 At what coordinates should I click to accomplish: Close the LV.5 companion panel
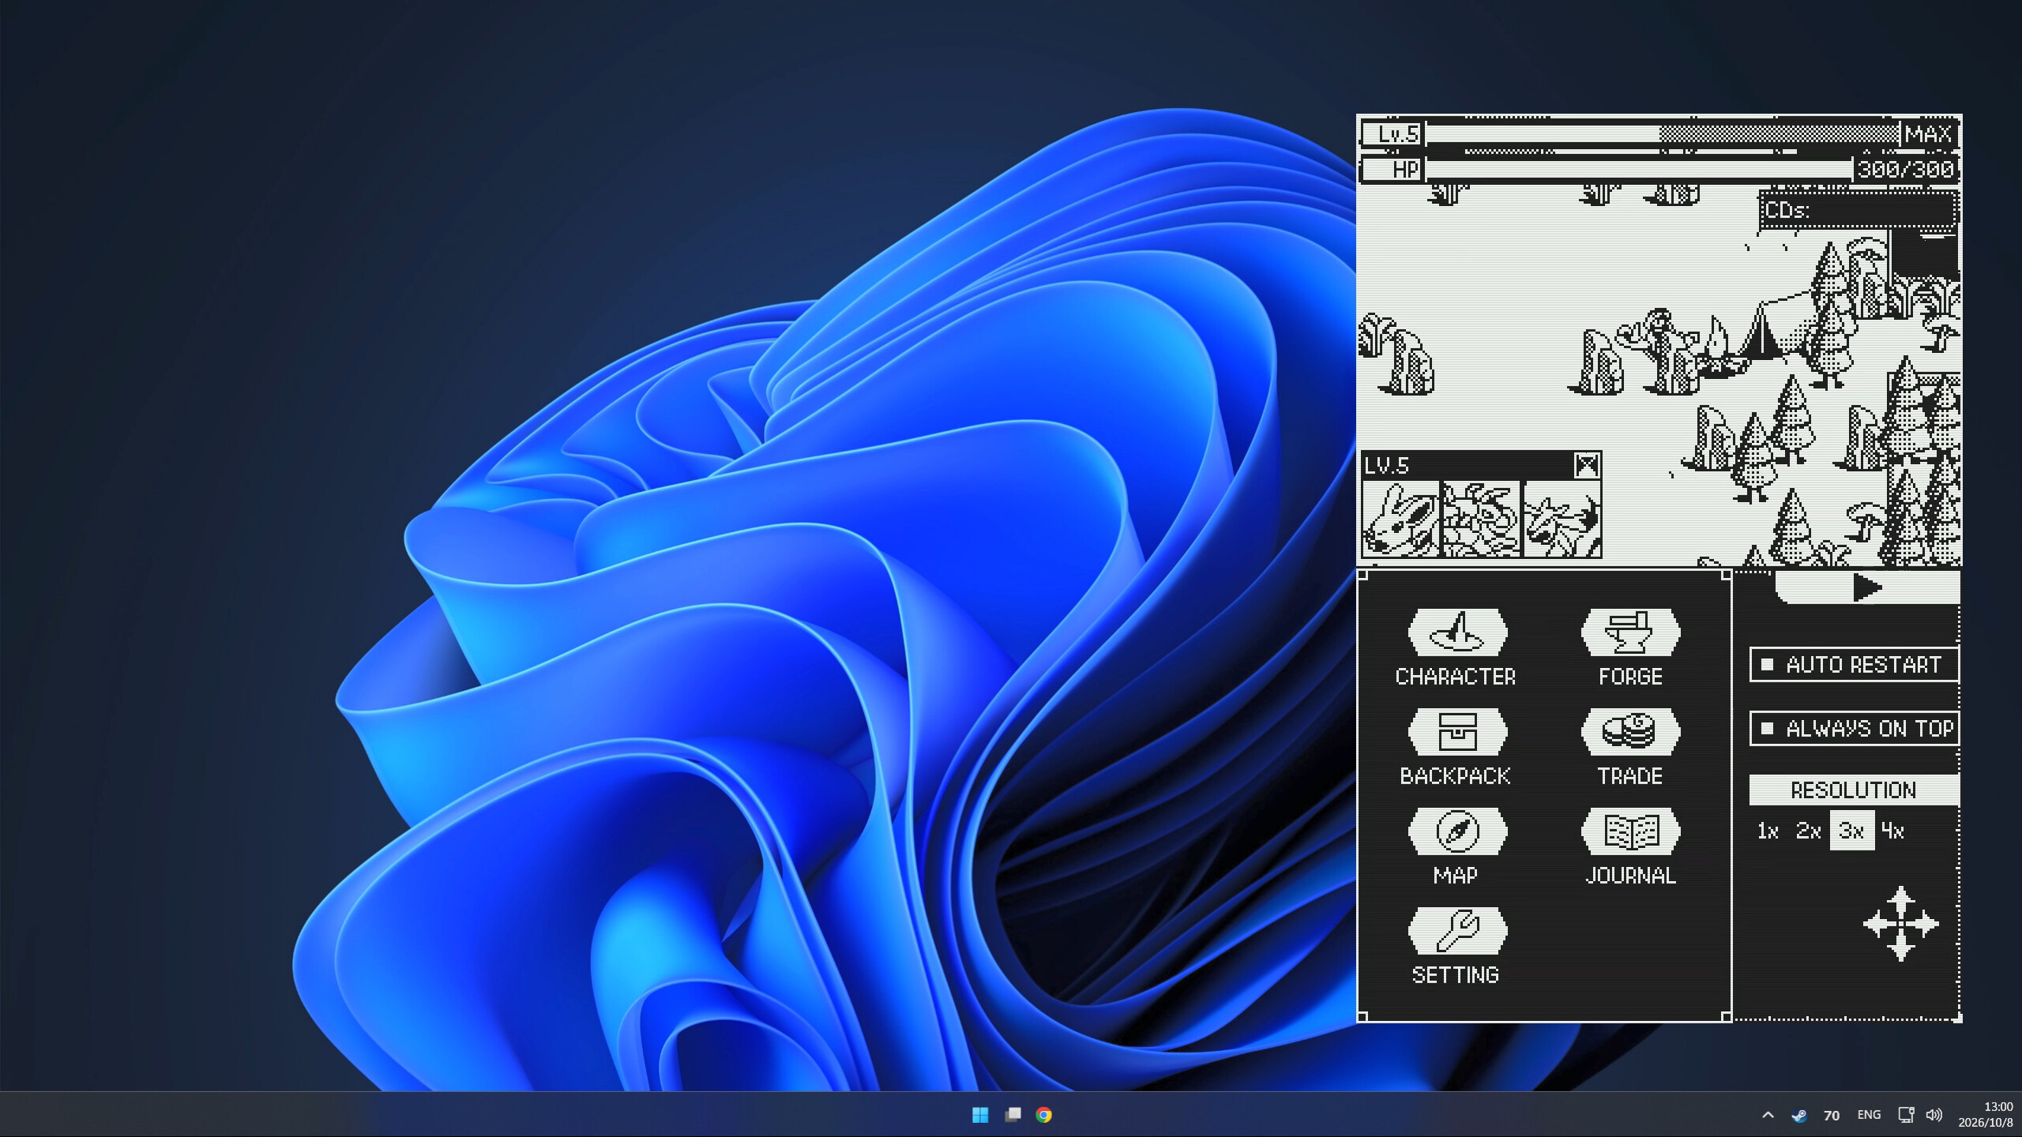click(x=1587, y=465)
